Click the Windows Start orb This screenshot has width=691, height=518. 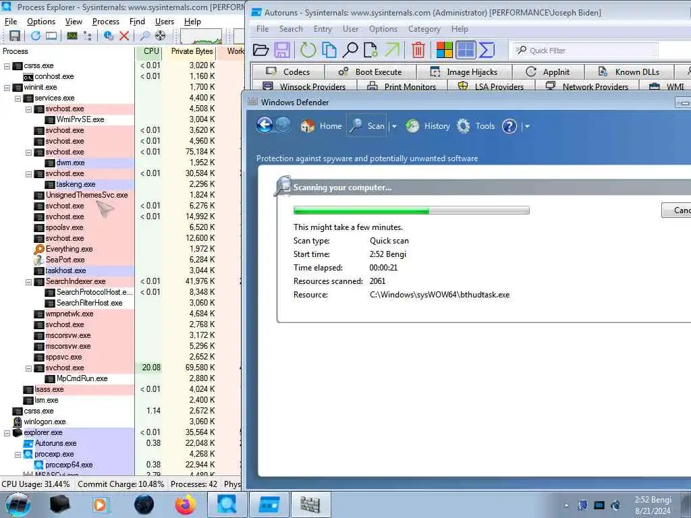pyautogui.click(x=18, y=505)
